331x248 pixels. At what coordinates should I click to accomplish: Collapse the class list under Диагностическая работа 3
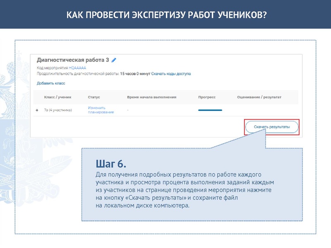coord(38,110)
